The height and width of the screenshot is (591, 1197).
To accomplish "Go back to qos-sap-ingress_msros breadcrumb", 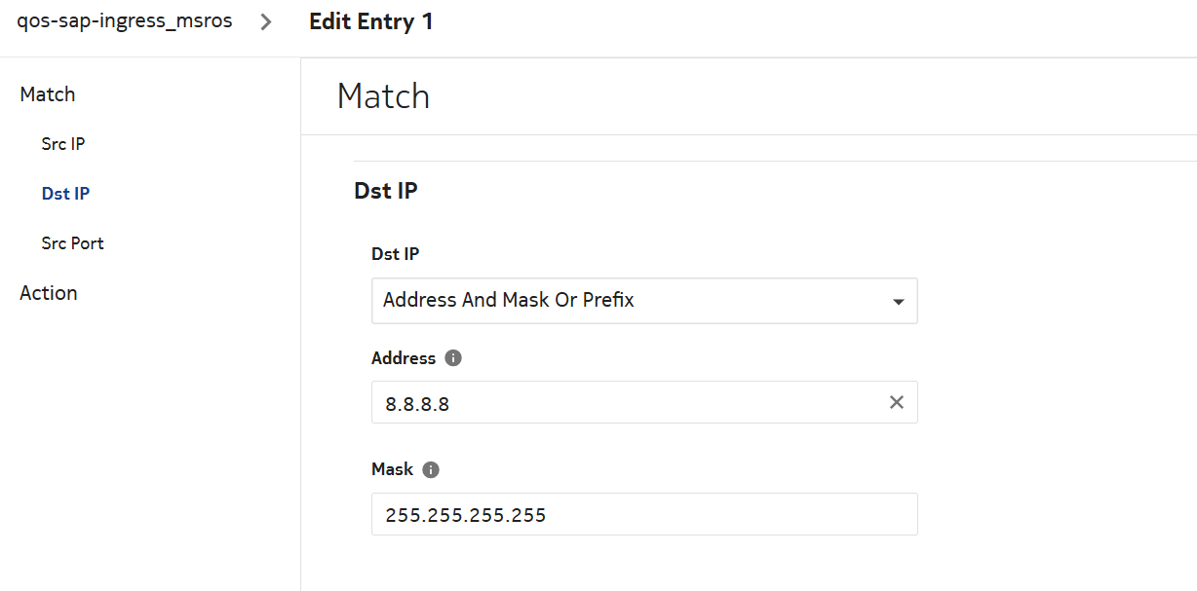I will [125, 21].
